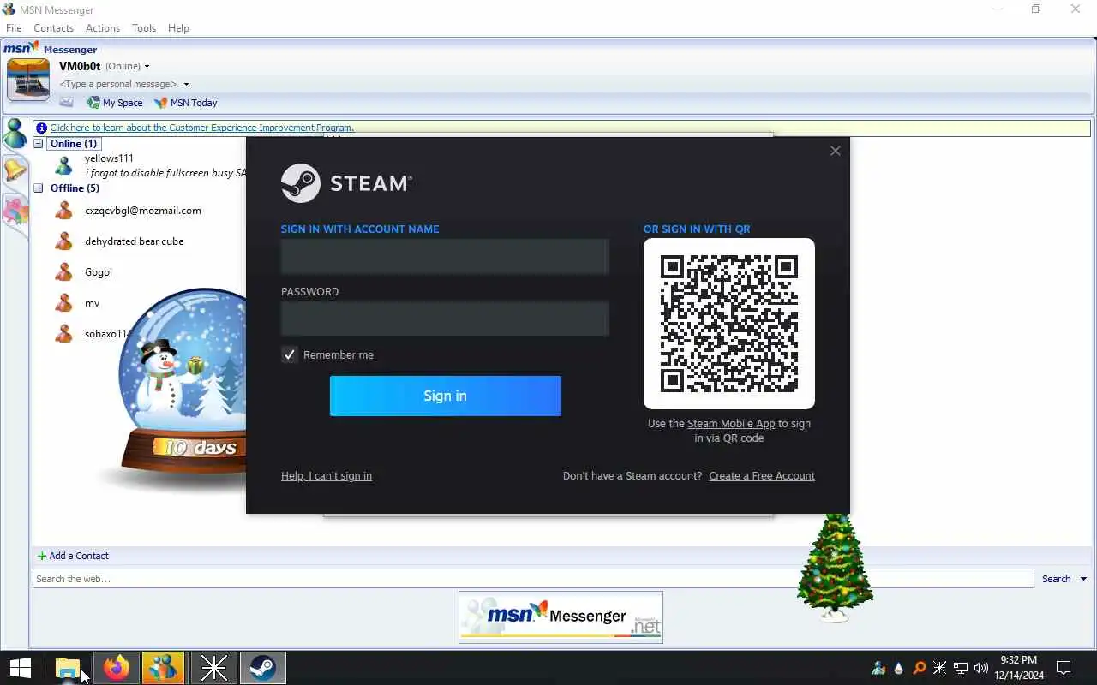Click the green plus Add a Contact icon

pyautogui.click(x=42, y=556)
